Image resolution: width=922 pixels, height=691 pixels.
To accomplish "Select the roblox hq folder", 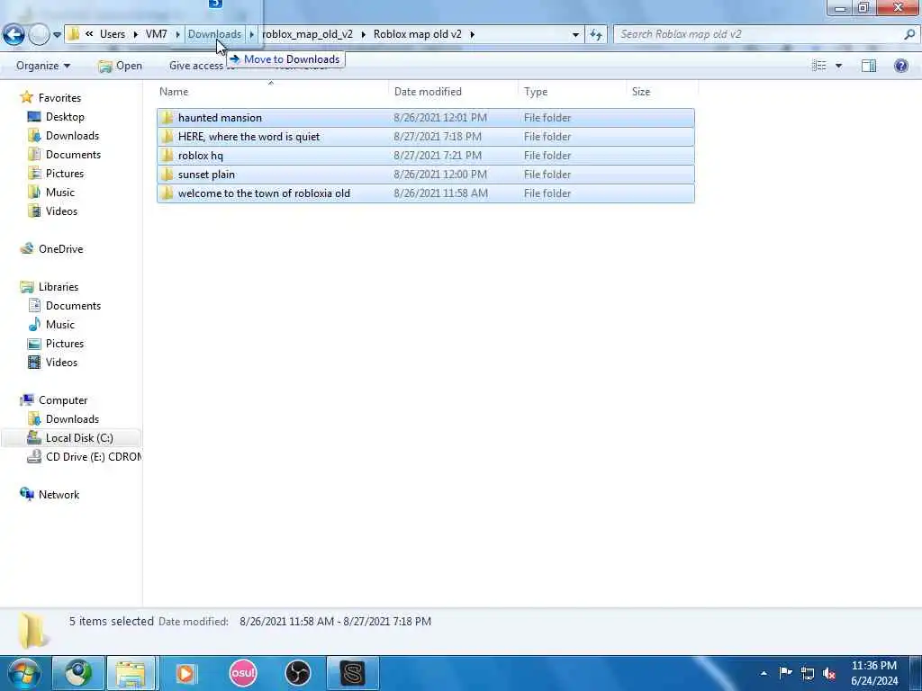I will (425, 155).
